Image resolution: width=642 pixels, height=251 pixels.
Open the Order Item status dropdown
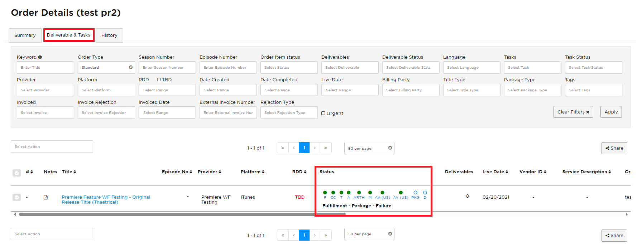pos(289,67)
